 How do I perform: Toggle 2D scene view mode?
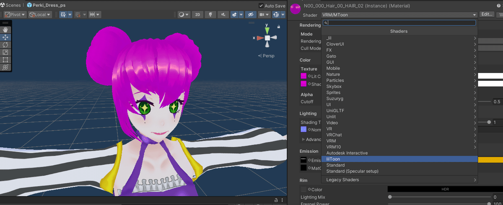197,14
